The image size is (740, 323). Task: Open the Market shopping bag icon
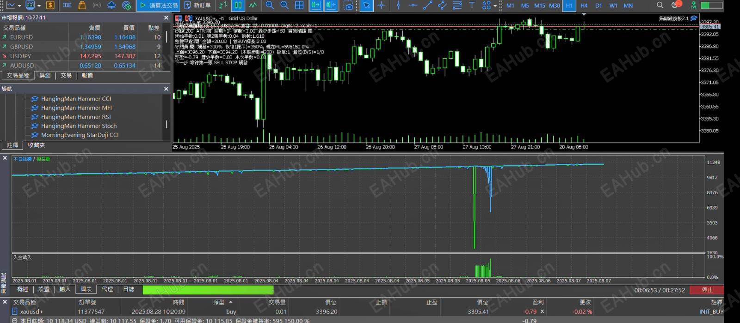pos(82,5)
